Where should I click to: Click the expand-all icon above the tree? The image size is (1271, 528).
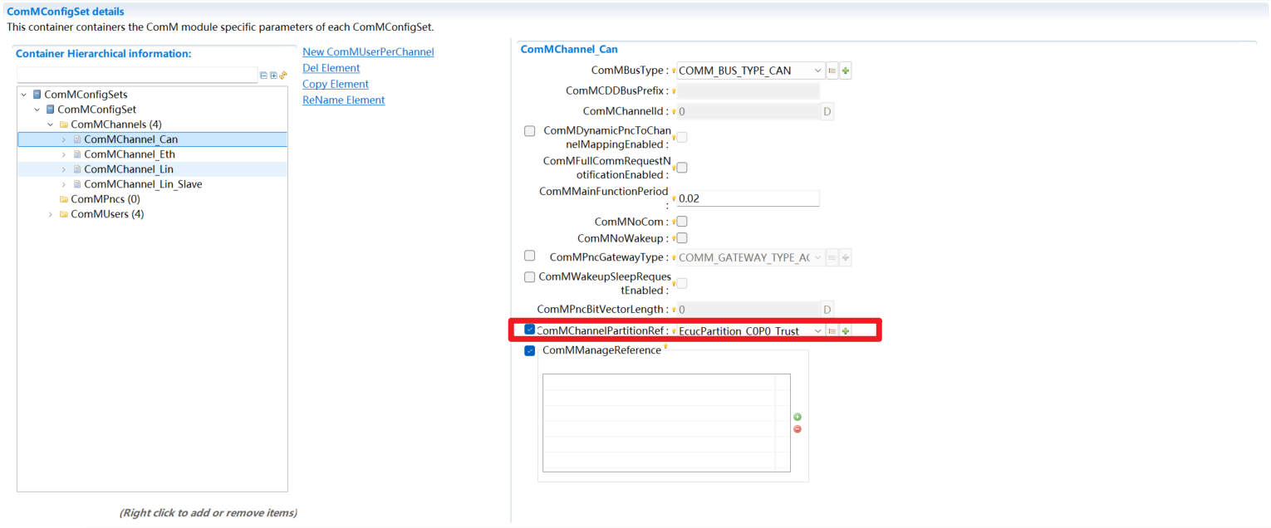tap(273, 76)
